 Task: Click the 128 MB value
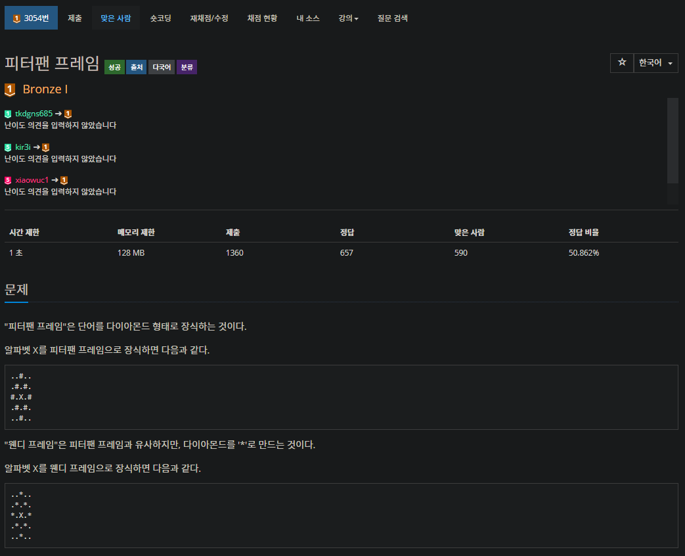[131, 252]
